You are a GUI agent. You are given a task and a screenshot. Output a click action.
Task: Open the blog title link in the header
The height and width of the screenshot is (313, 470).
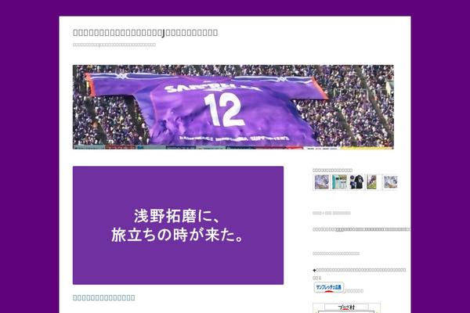click(146, 32)
